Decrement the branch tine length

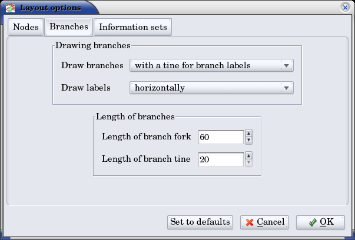click(x=248, y=163)
